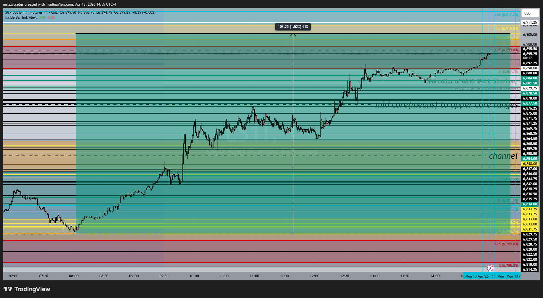Select the 'channel' text annotation
This screenshot has width=543, height=298.
click(503, 156)
